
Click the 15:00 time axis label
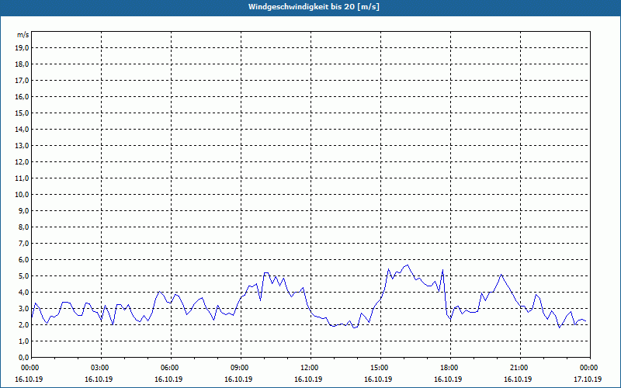pyautogui.click(x=381, y=368)
